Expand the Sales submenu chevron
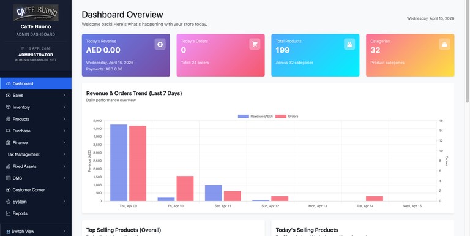470x236 pixels. pyautogui.click(x=64, y=95)
